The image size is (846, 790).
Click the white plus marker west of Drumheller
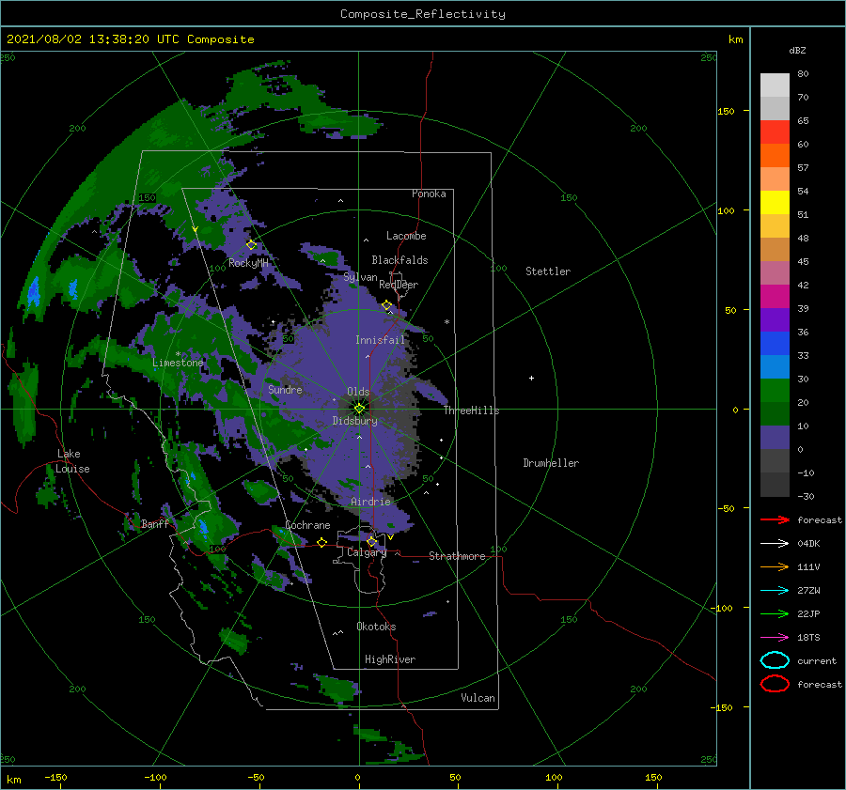point(531,378)
